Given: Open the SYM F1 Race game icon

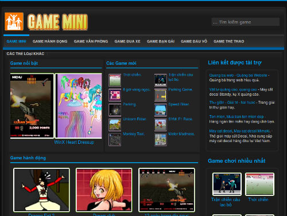Looking at the screenshot, I should 161,125.
